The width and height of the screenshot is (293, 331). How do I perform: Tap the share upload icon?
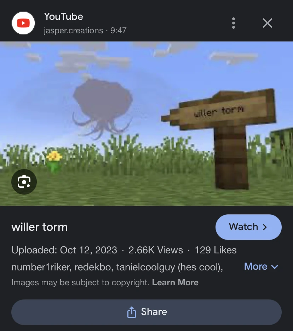(132, 312)
